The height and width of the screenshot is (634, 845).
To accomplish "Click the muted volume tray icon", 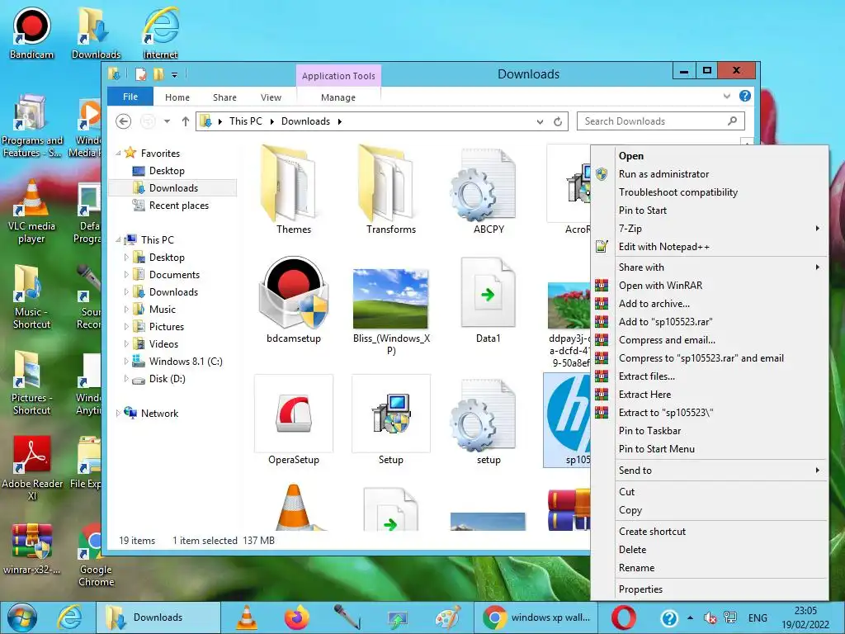I will 710,617.
